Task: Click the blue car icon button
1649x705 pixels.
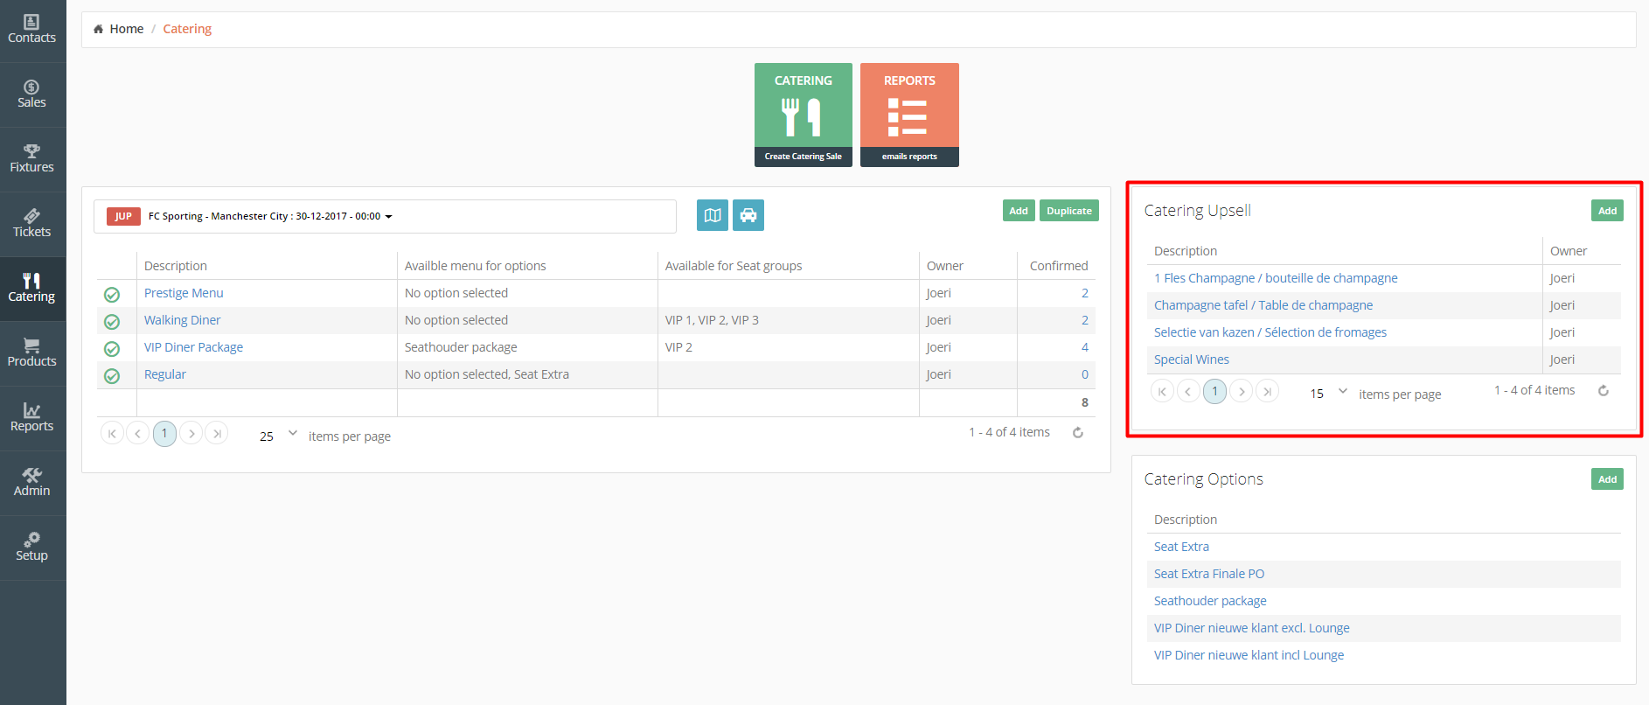Action: tap(748, 215)
